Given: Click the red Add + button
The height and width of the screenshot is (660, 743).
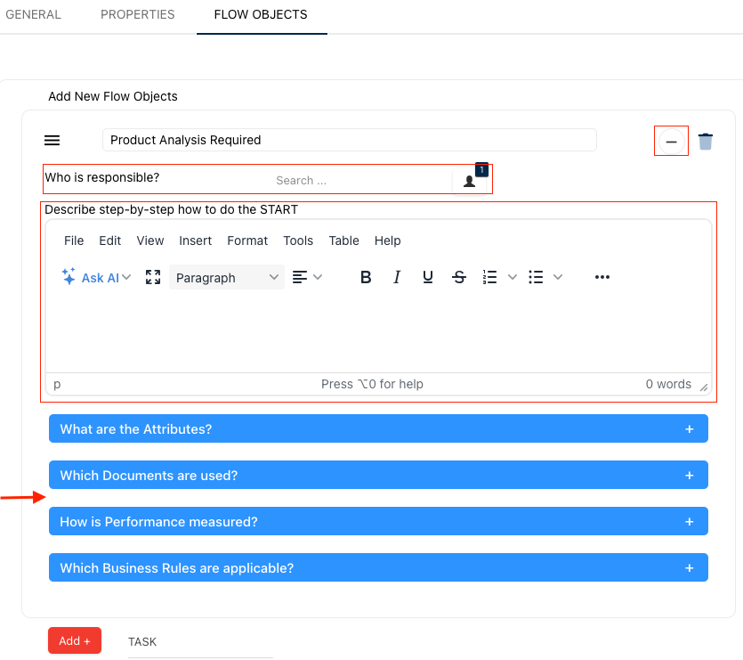Looking at the screenshot, I should (x=75, y=640).
